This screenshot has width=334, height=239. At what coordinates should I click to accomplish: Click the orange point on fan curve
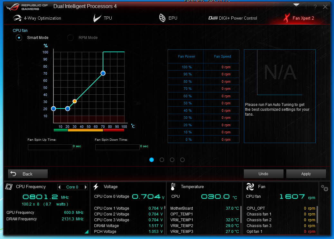coord(75,101)
